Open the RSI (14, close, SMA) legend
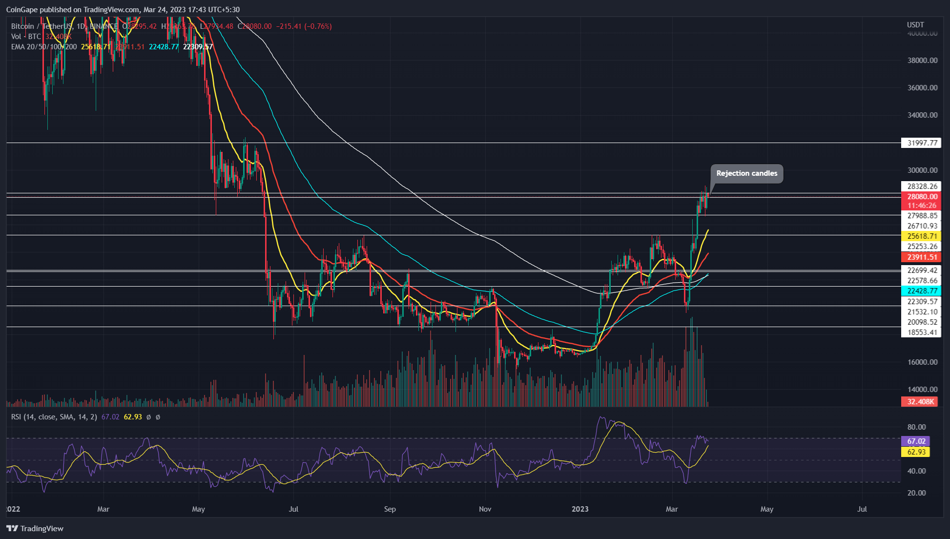 [x=54, y=417]
